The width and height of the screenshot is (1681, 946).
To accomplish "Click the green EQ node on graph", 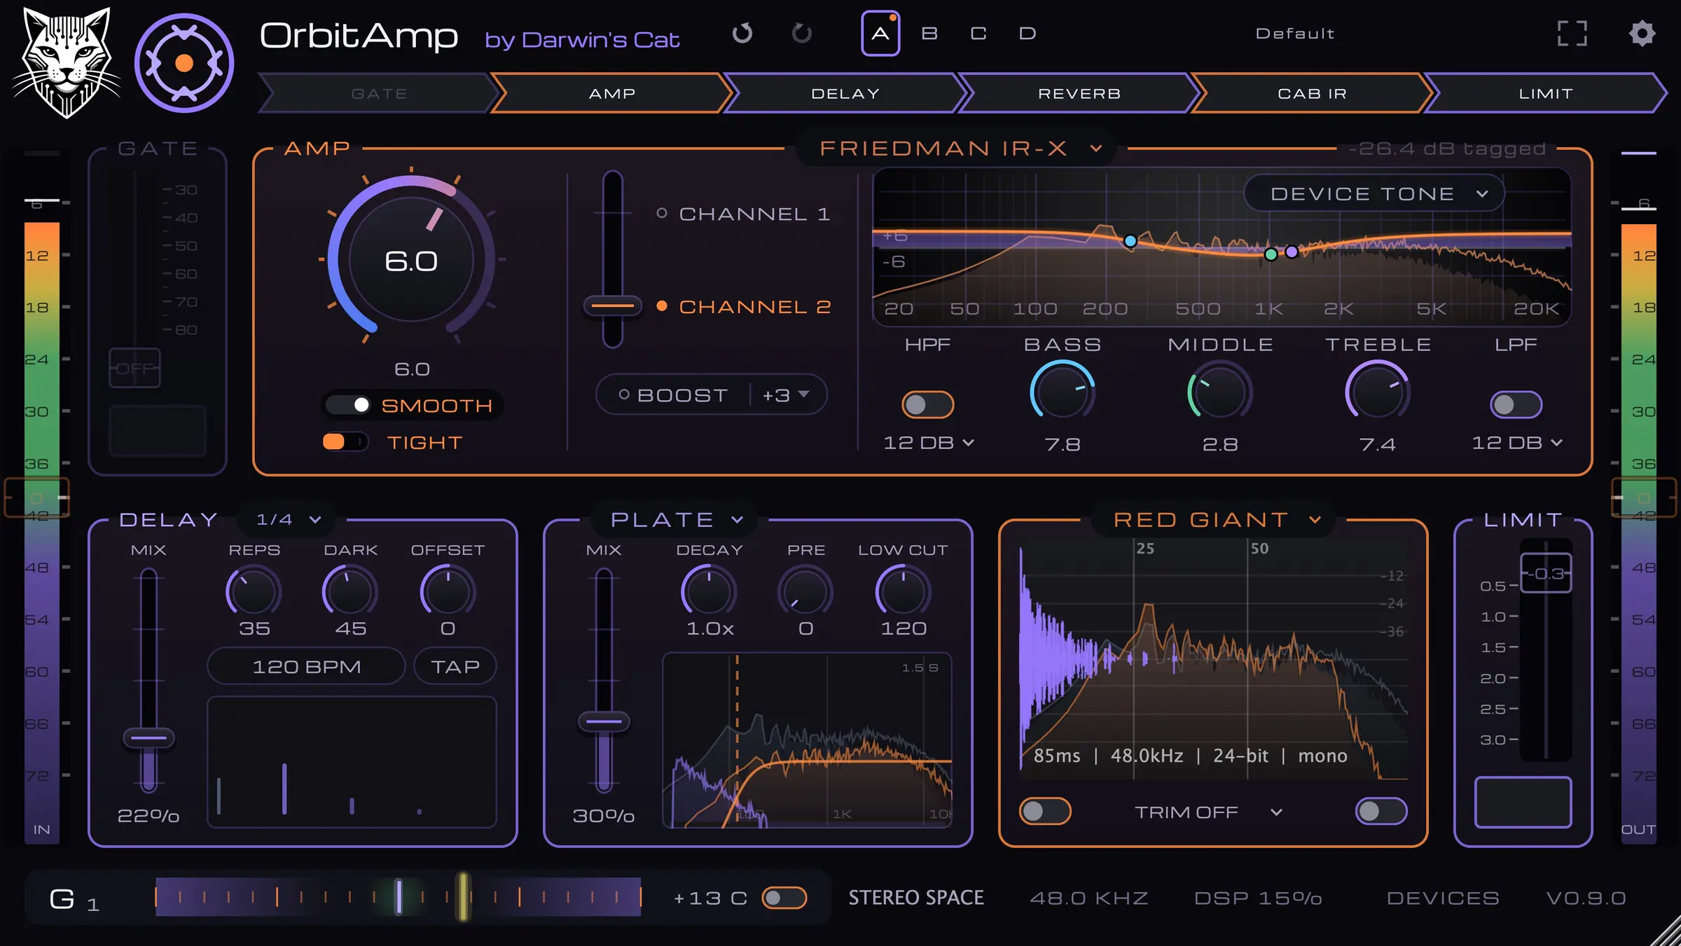I will click(x=1271, y=254).
